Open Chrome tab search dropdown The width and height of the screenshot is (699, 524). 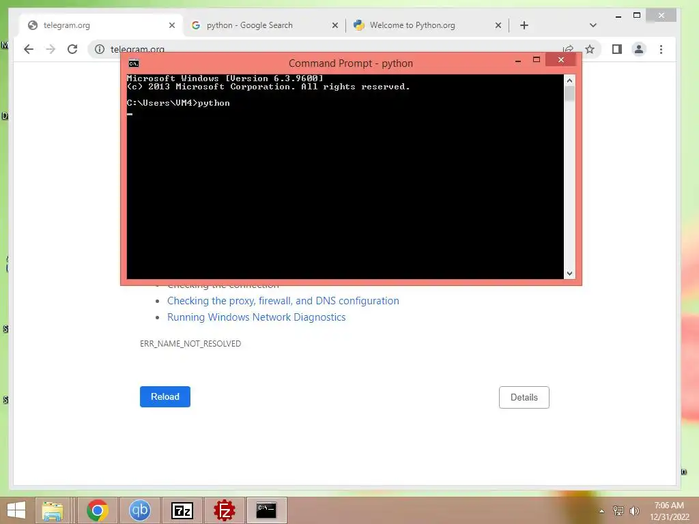coord(593,25)
